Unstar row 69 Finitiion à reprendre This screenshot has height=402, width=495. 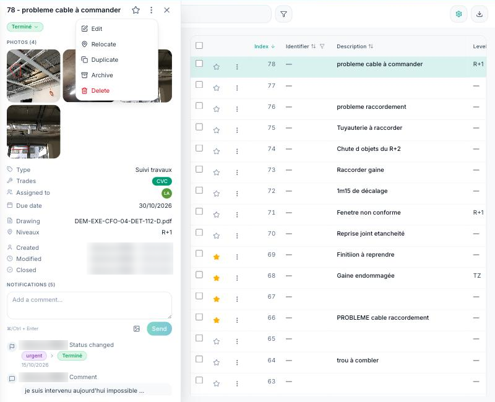216,257
